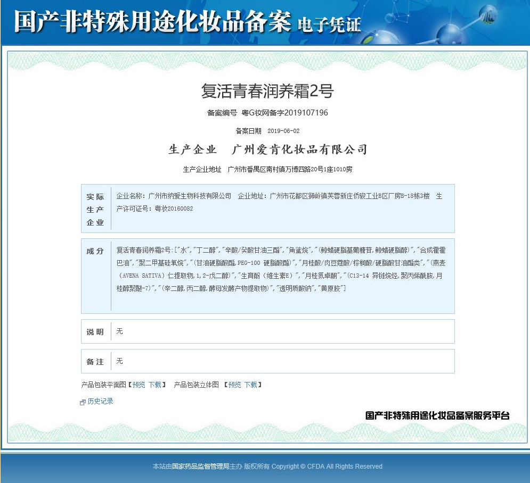Preview the 产品包装平面图 image
Image resolution: width=530 pixels, height=483 pixels.
tap(138, 385)
